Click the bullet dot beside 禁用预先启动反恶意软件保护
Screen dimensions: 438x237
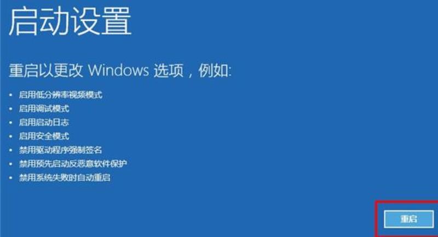pyautogui.click(x=10, y=164)
